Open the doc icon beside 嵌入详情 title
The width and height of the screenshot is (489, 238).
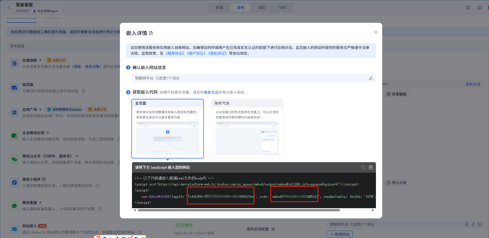(x=151, y=33)
